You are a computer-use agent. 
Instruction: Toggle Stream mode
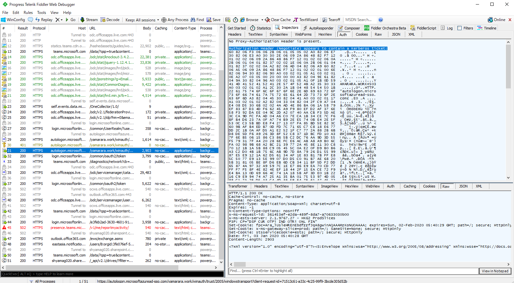point(89,20)
